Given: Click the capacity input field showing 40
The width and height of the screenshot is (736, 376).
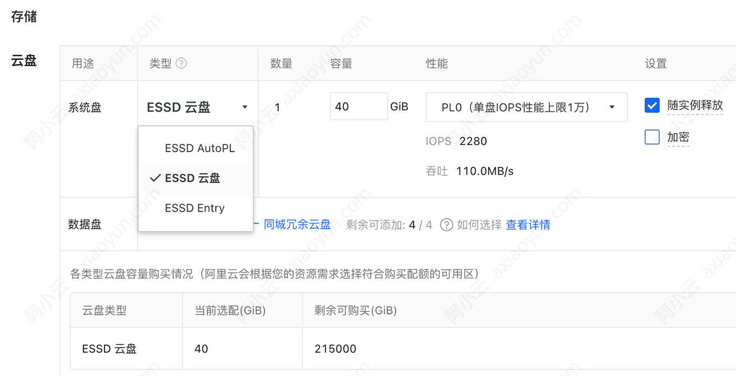Looking at the screenshot, I should coord(359,106).
